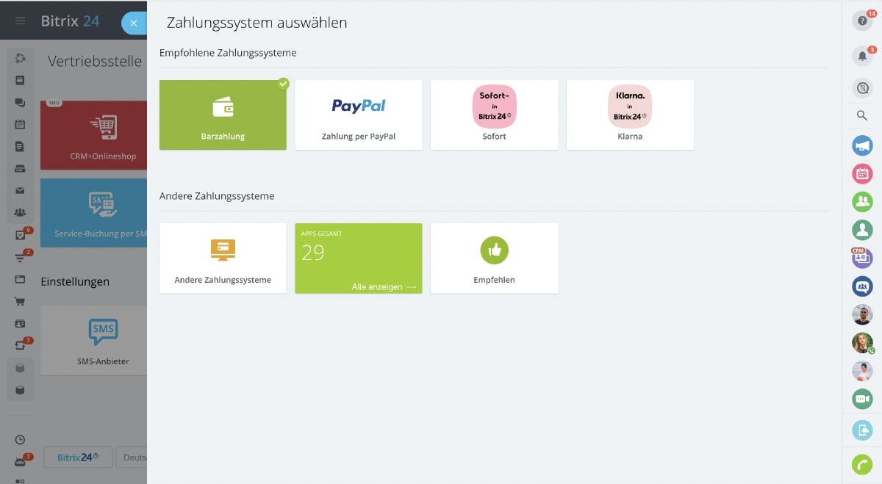The image size is (882, 484).
Task: Open tasks check icon with badge 9
Action: (21, 236)
